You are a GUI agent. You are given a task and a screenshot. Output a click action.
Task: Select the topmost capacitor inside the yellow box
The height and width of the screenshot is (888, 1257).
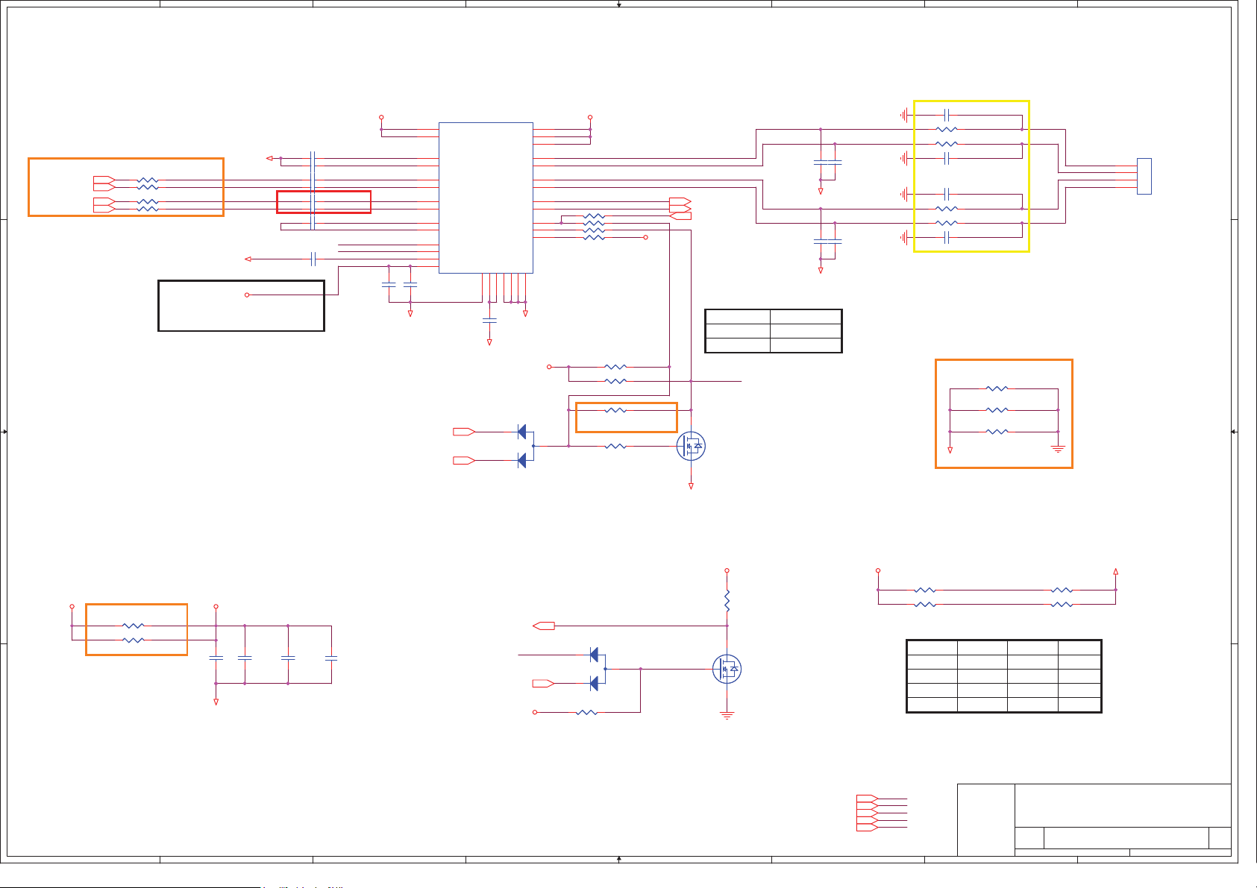[946, 115]
